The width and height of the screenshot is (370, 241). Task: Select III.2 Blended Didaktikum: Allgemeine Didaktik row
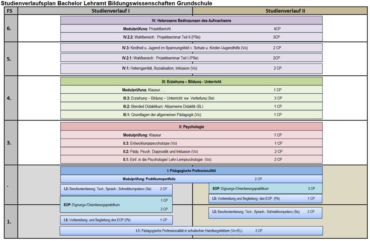pyautogui.click(x=191, y=106)
